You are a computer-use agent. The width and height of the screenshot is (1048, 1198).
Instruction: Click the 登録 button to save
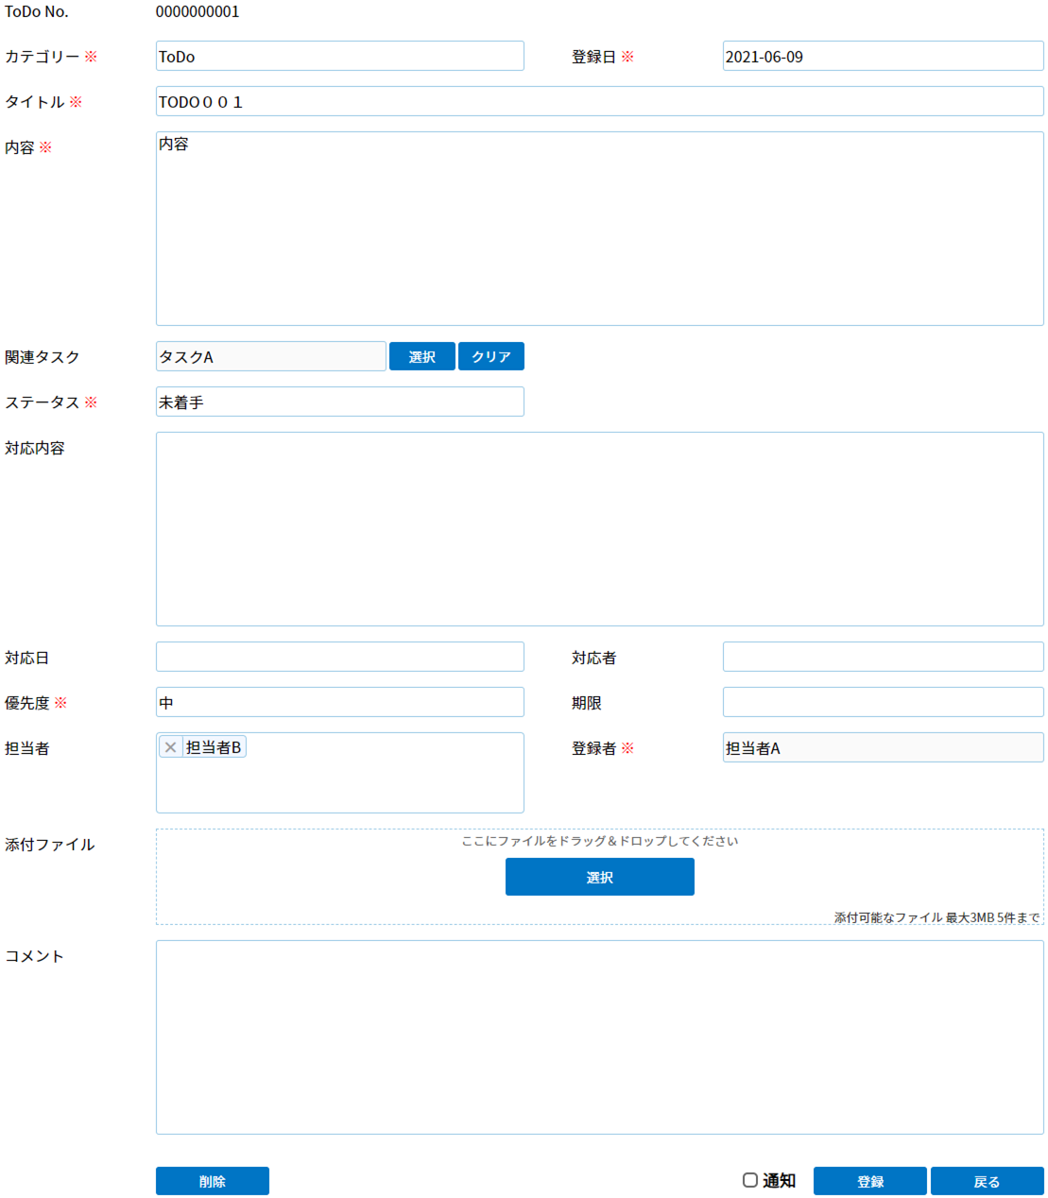click(x=869, y=1182)
